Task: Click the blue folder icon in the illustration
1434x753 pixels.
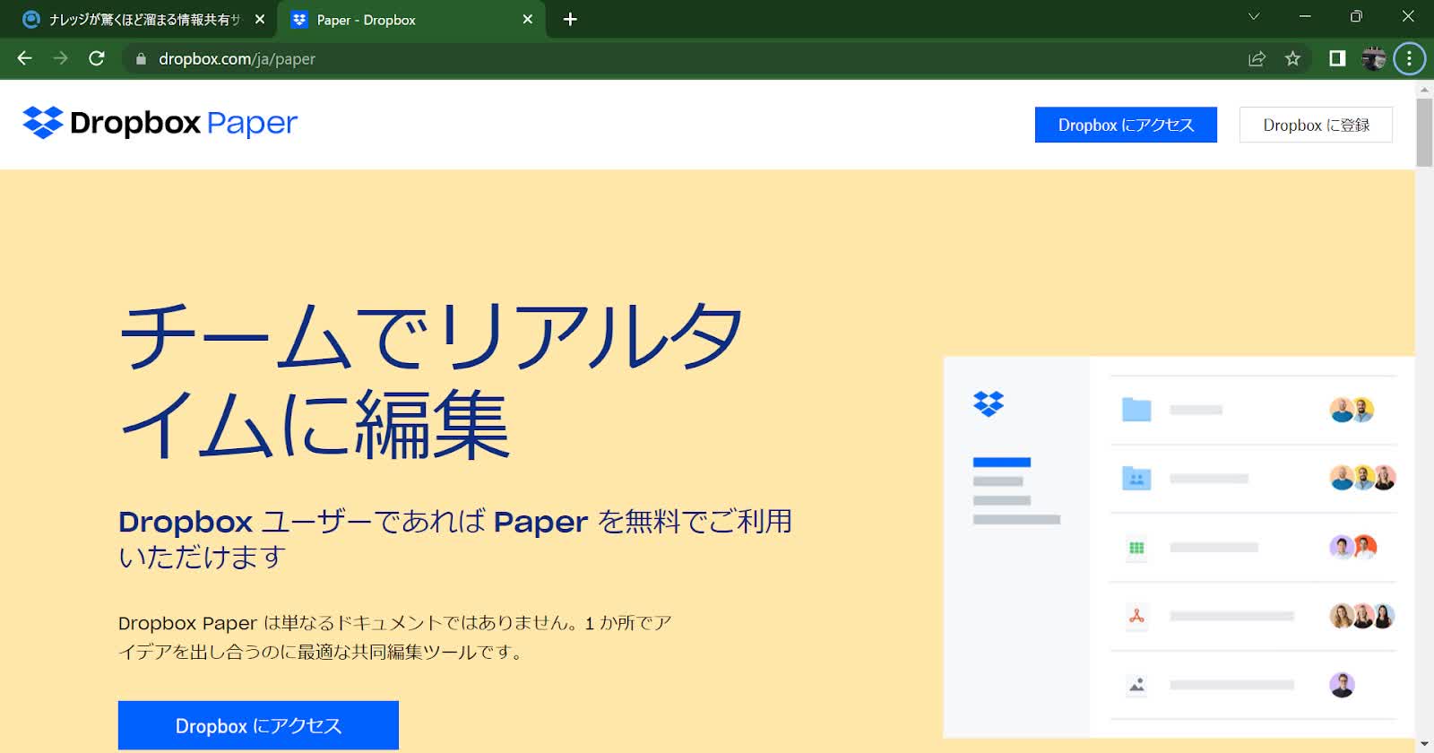Action: point(1136,410)
